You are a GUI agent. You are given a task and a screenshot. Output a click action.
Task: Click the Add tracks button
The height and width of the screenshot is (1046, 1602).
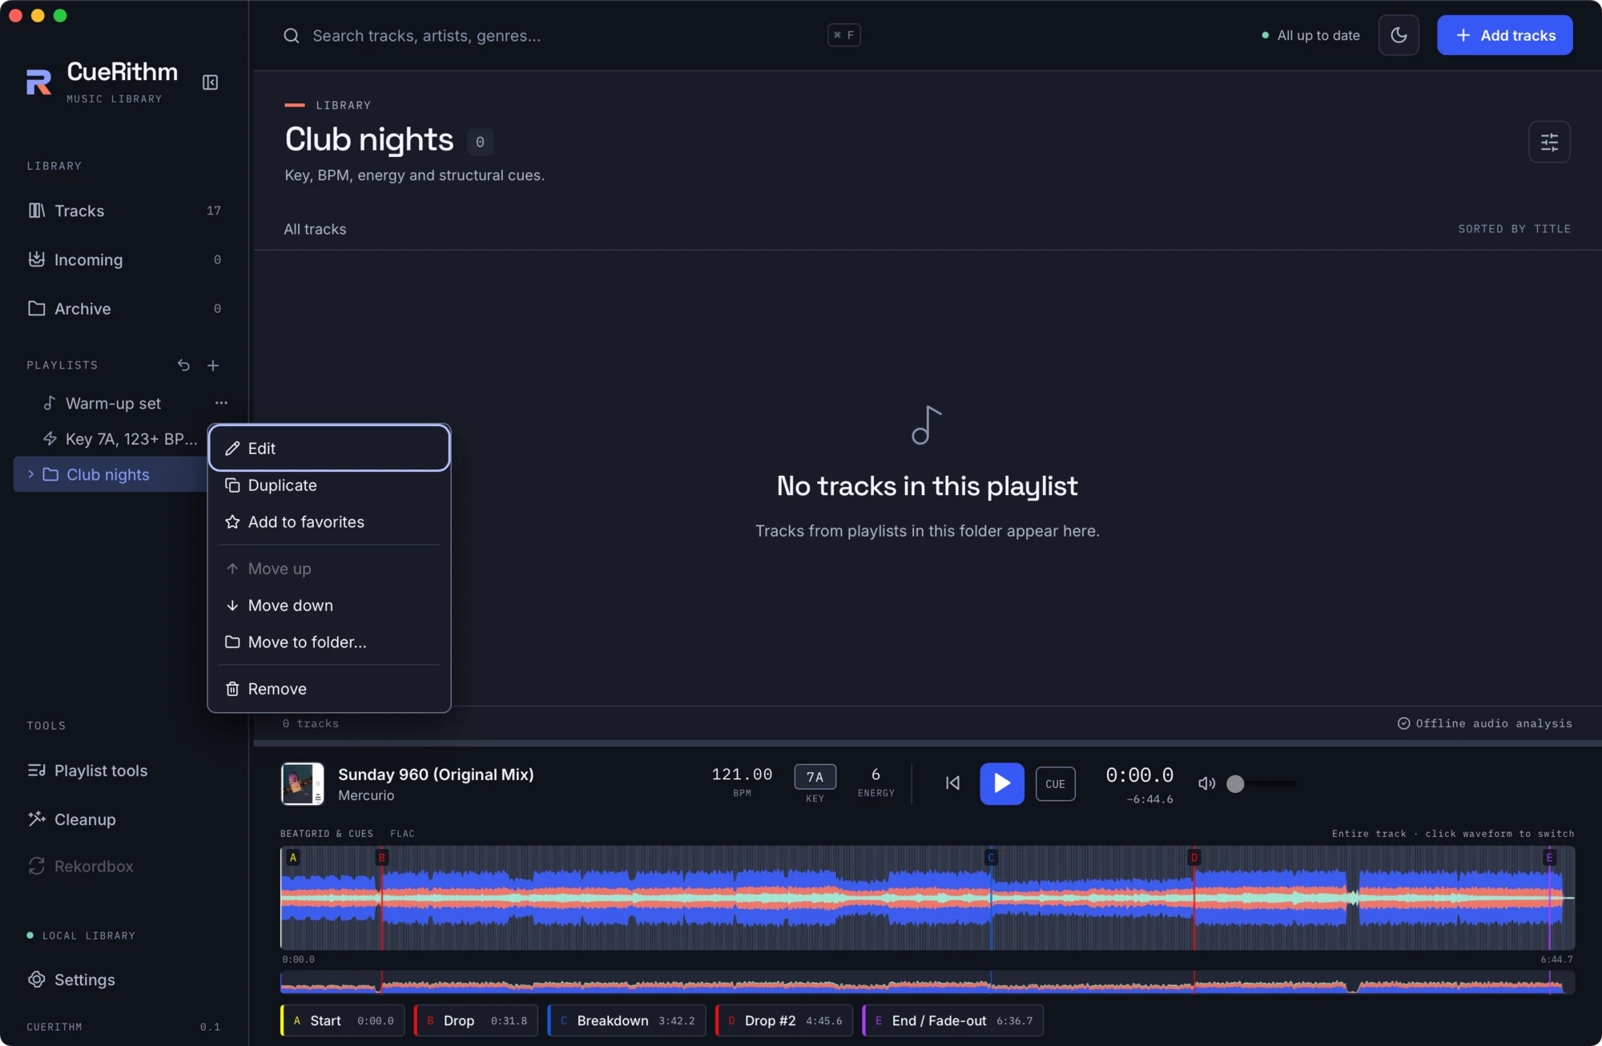1505,35
